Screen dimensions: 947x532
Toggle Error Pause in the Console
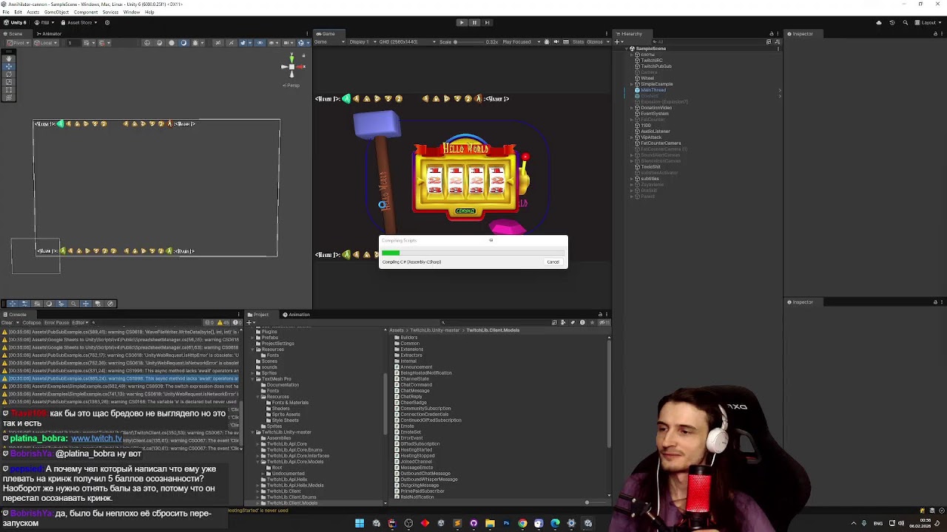(56, 323)
